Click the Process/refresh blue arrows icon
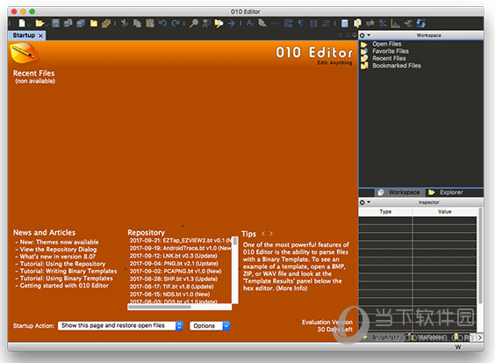This screenshot has width=495, height=363. [420, 23]
